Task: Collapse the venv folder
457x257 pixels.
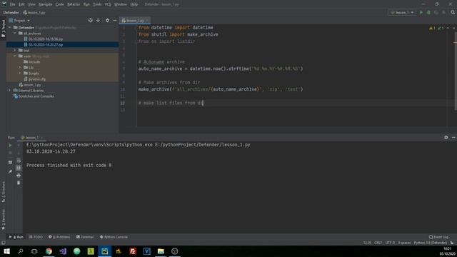Action: 15,56
